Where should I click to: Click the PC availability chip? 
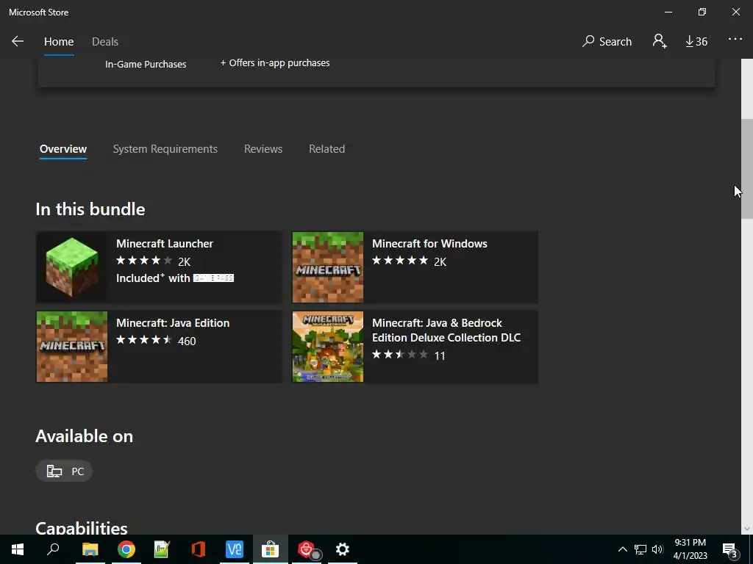(x=64, y=471)
